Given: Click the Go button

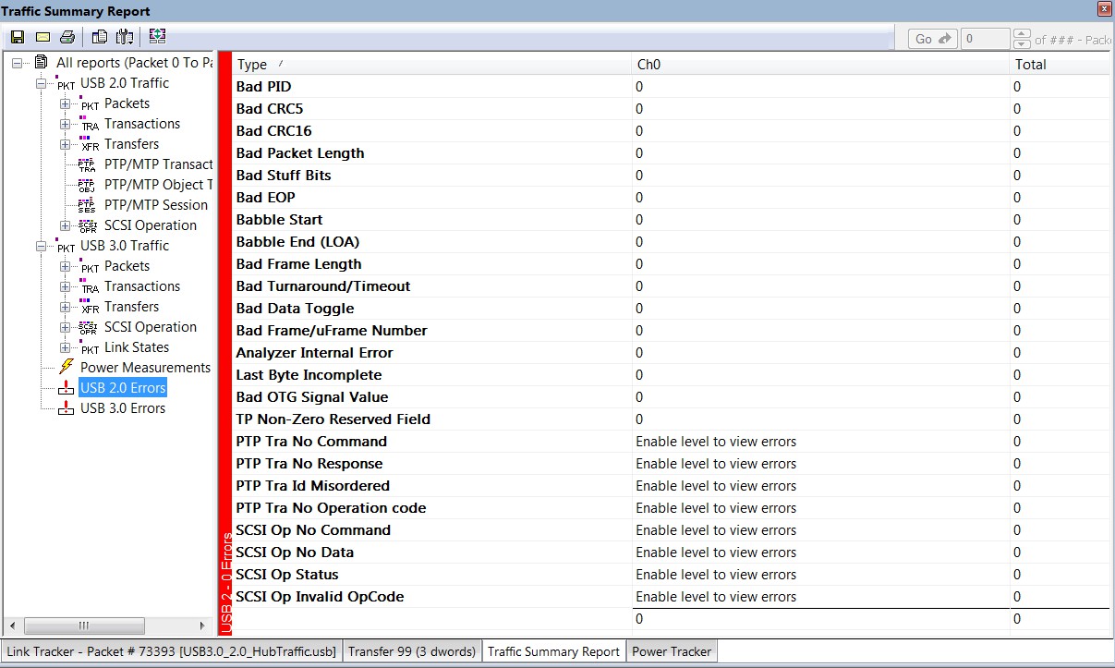Looking at the screenshot, I should point(932,39).
